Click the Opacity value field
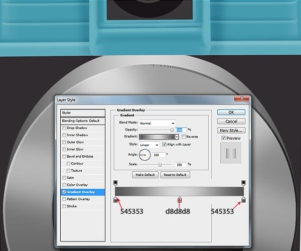The width and height of the screenshot is (301, 251). (x=181, y=130)
